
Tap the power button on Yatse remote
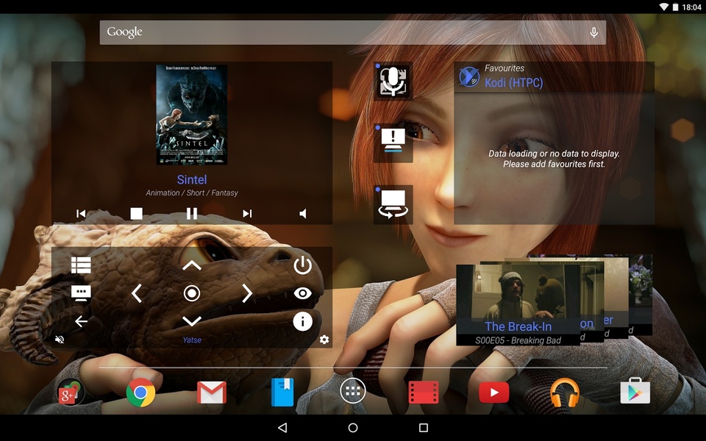click(302, 265)
